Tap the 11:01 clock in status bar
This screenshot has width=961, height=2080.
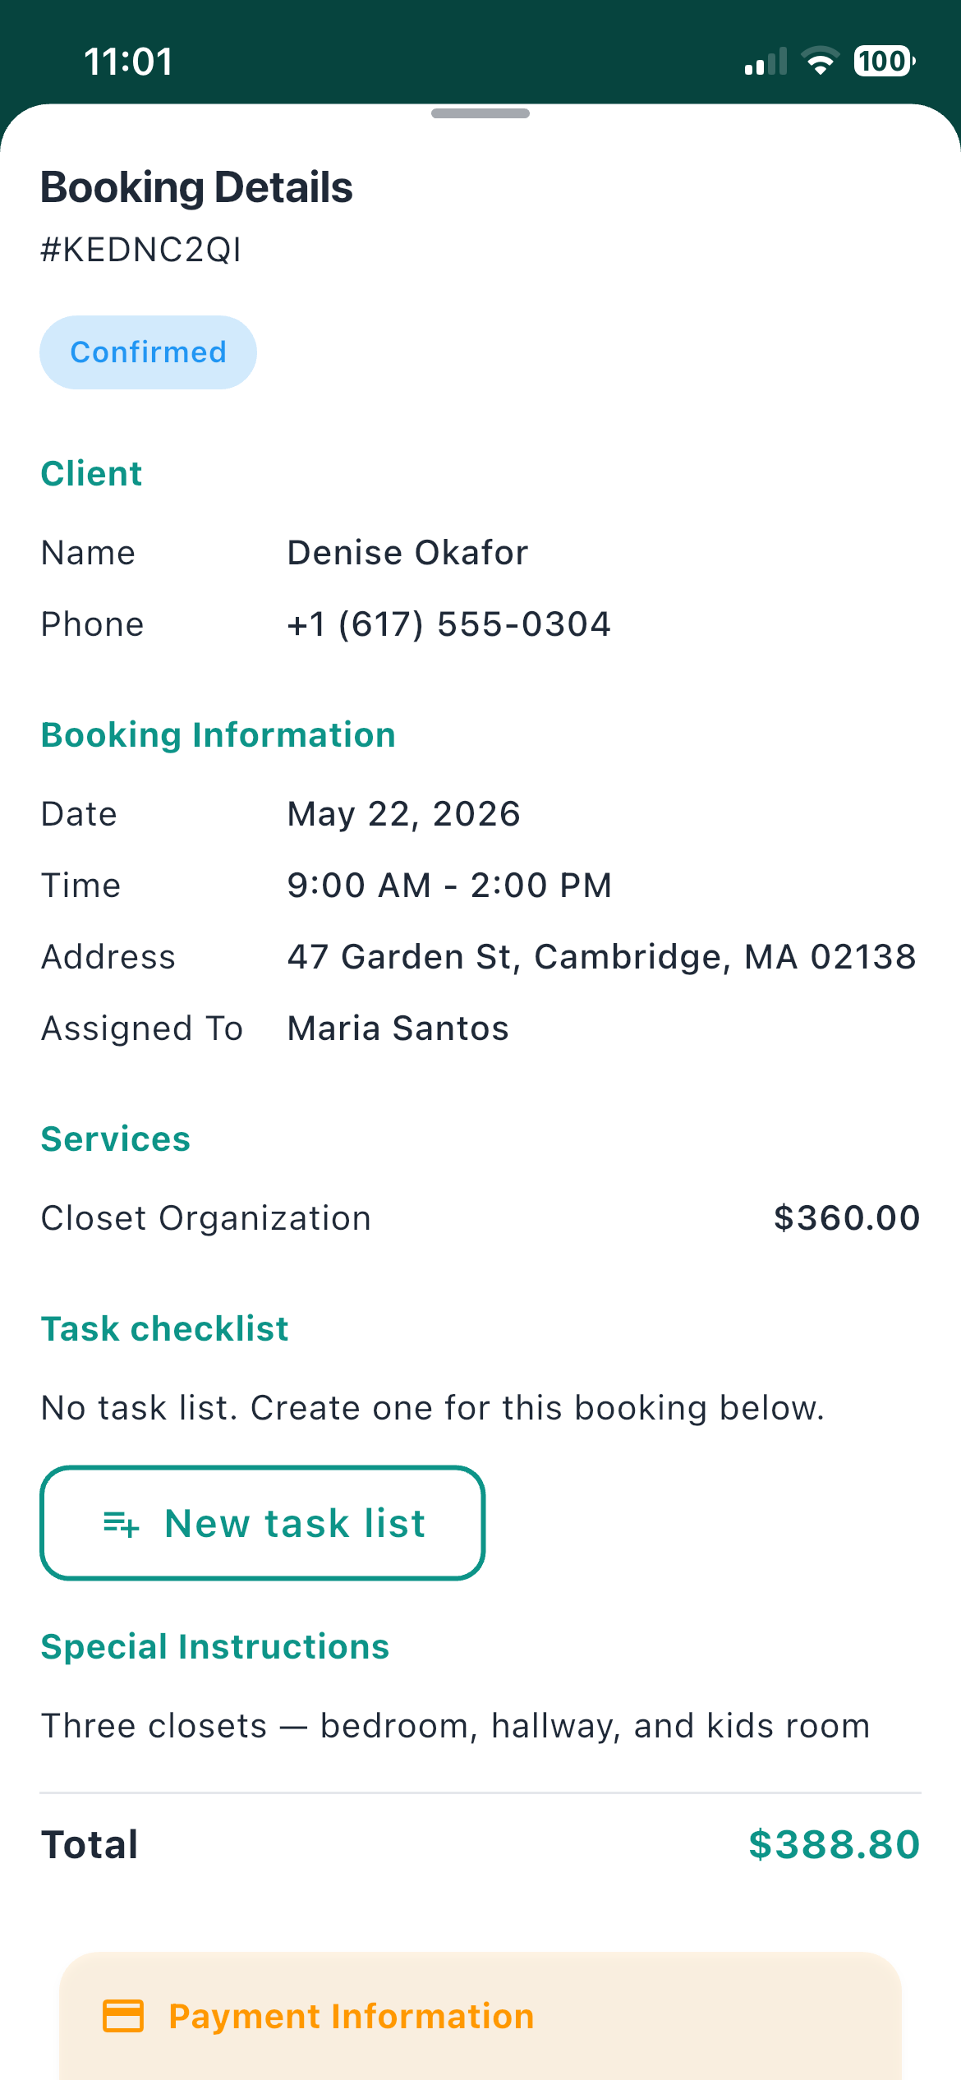click(129, 62)
